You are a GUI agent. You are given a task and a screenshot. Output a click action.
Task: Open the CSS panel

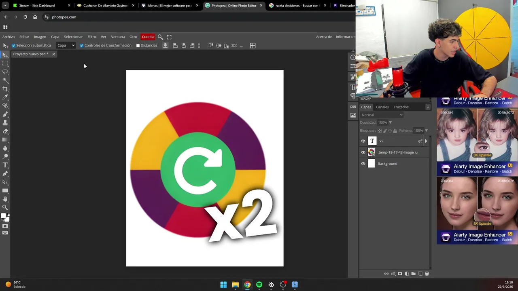tap(353, 107)
